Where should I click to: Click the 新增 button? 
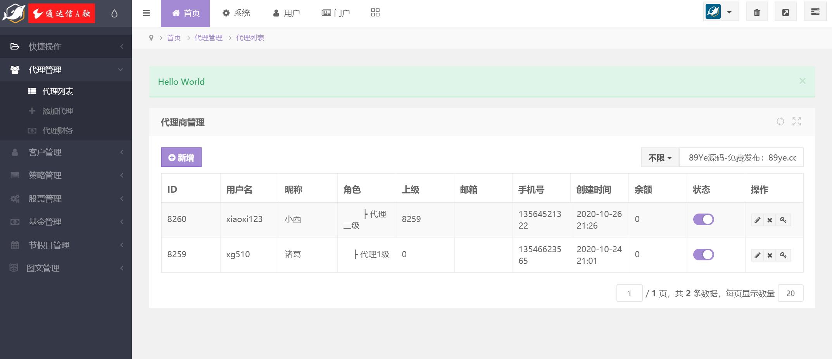181,157
